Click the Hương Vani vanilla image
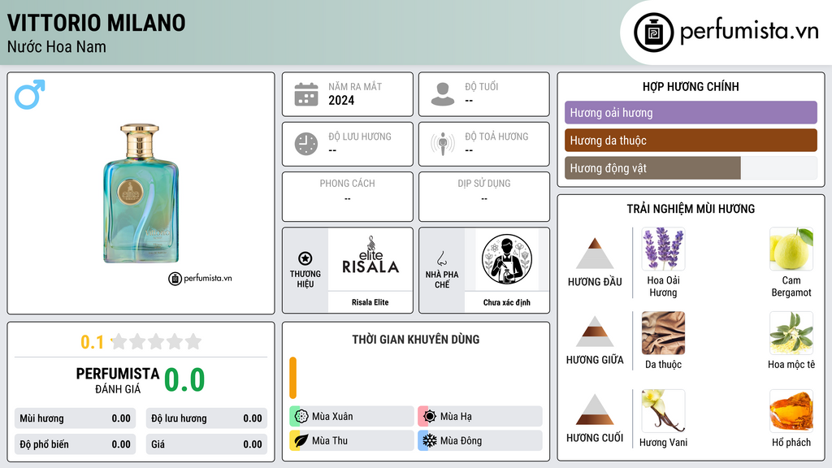The height and width of the screenshot is (468, 832). pyautogui.click(x=663, y=410)
